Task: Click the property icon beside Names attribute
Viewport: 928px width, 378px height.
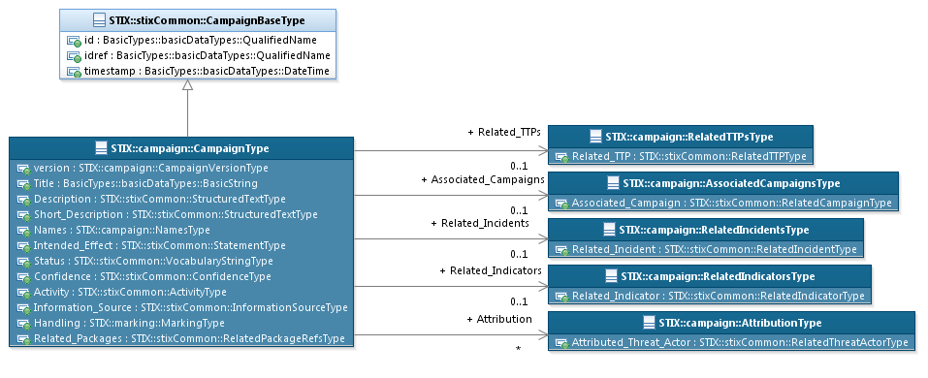Action: (23, 231)
